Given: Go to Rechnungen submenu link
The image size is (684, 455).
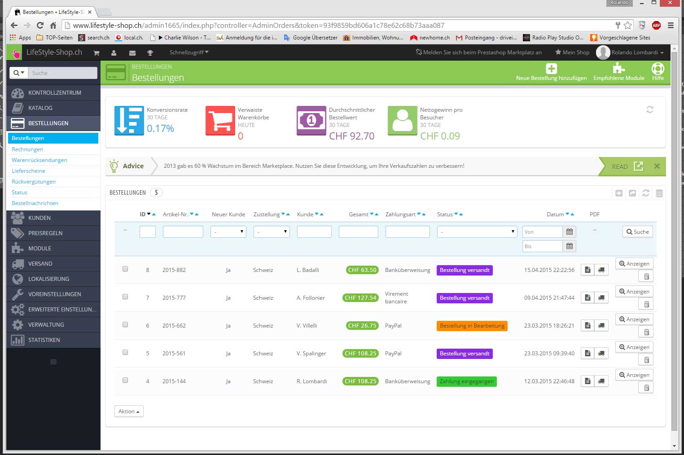Looking at the screenshot, I should [27, 149].
